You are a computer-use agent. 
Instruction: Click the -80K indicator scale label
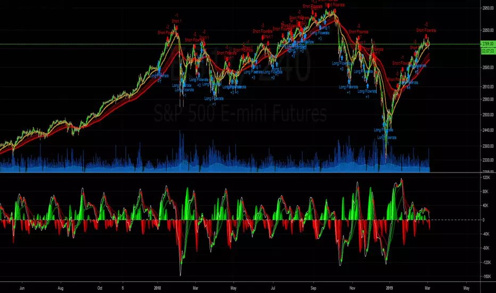tap(486, 248)
